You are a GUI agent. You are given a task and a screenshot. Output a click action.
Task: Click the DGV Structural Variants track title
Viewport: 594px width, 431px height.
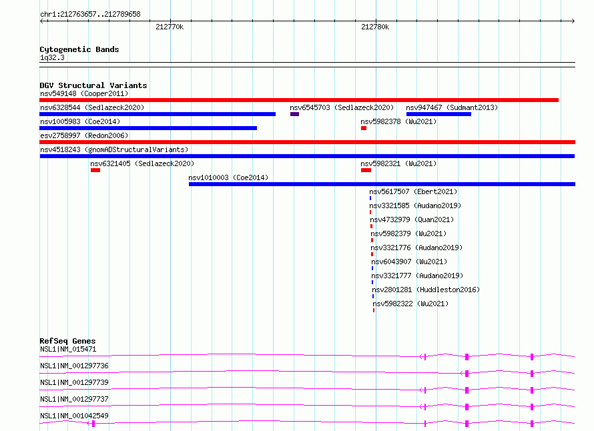93,85
